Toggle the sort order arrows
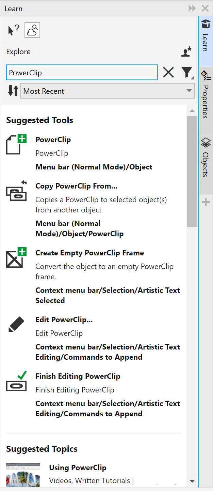This screenshot has width=213, height=491. (13, 91)
